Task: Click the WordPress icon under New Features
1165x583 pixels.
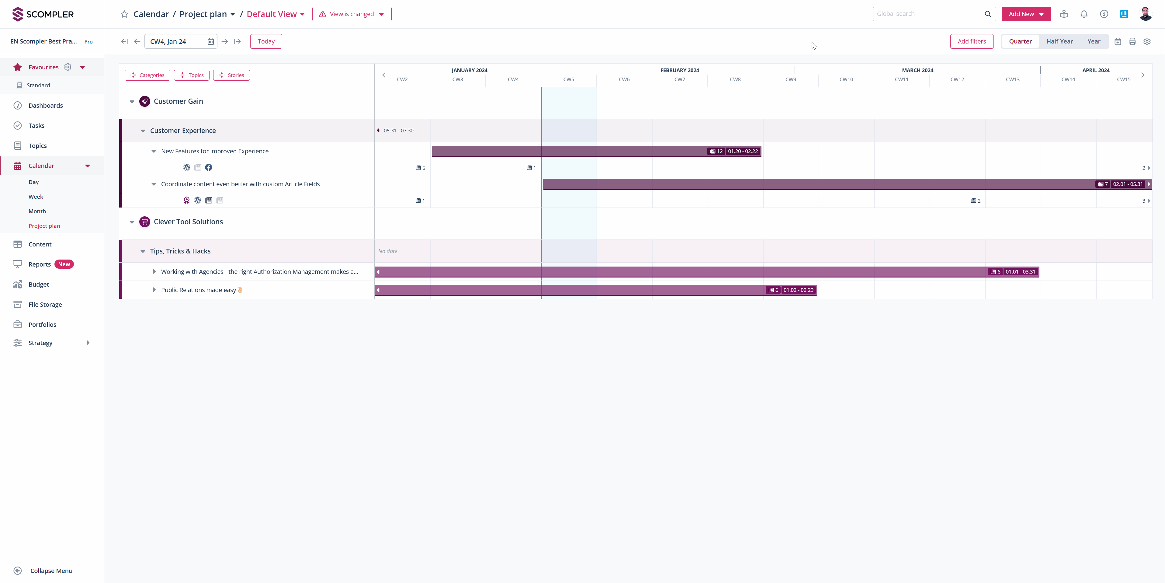Action: (x=187, y=167)
